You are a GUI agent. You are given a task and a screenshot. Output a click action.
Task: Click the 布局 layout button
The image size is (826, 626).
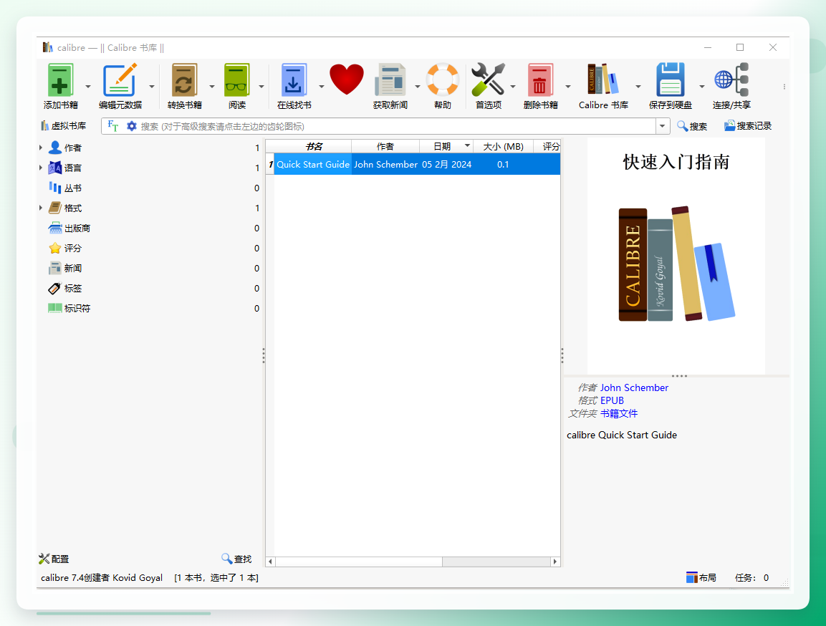pyautogui.click(x=701, y=577)
